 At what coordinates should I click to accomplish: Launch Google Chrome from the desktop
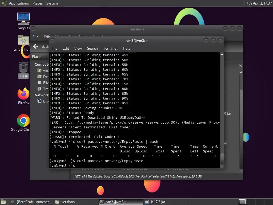pos(23,120)
